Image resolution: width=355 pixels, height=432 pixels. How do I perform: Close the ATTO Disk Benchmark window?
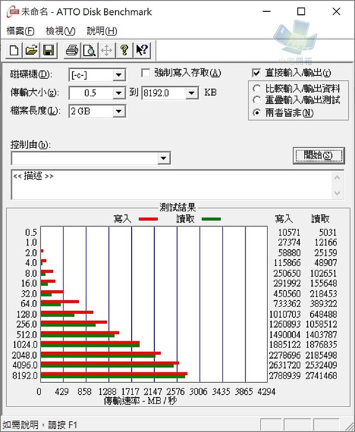[336, 11]
